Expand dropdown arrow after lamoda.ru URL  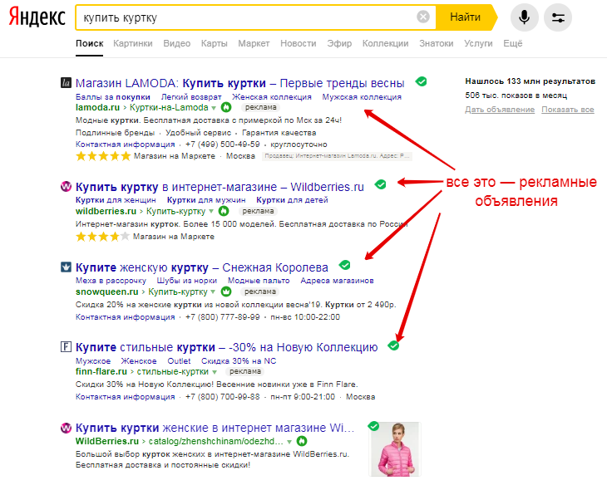[x=213, y=108]
